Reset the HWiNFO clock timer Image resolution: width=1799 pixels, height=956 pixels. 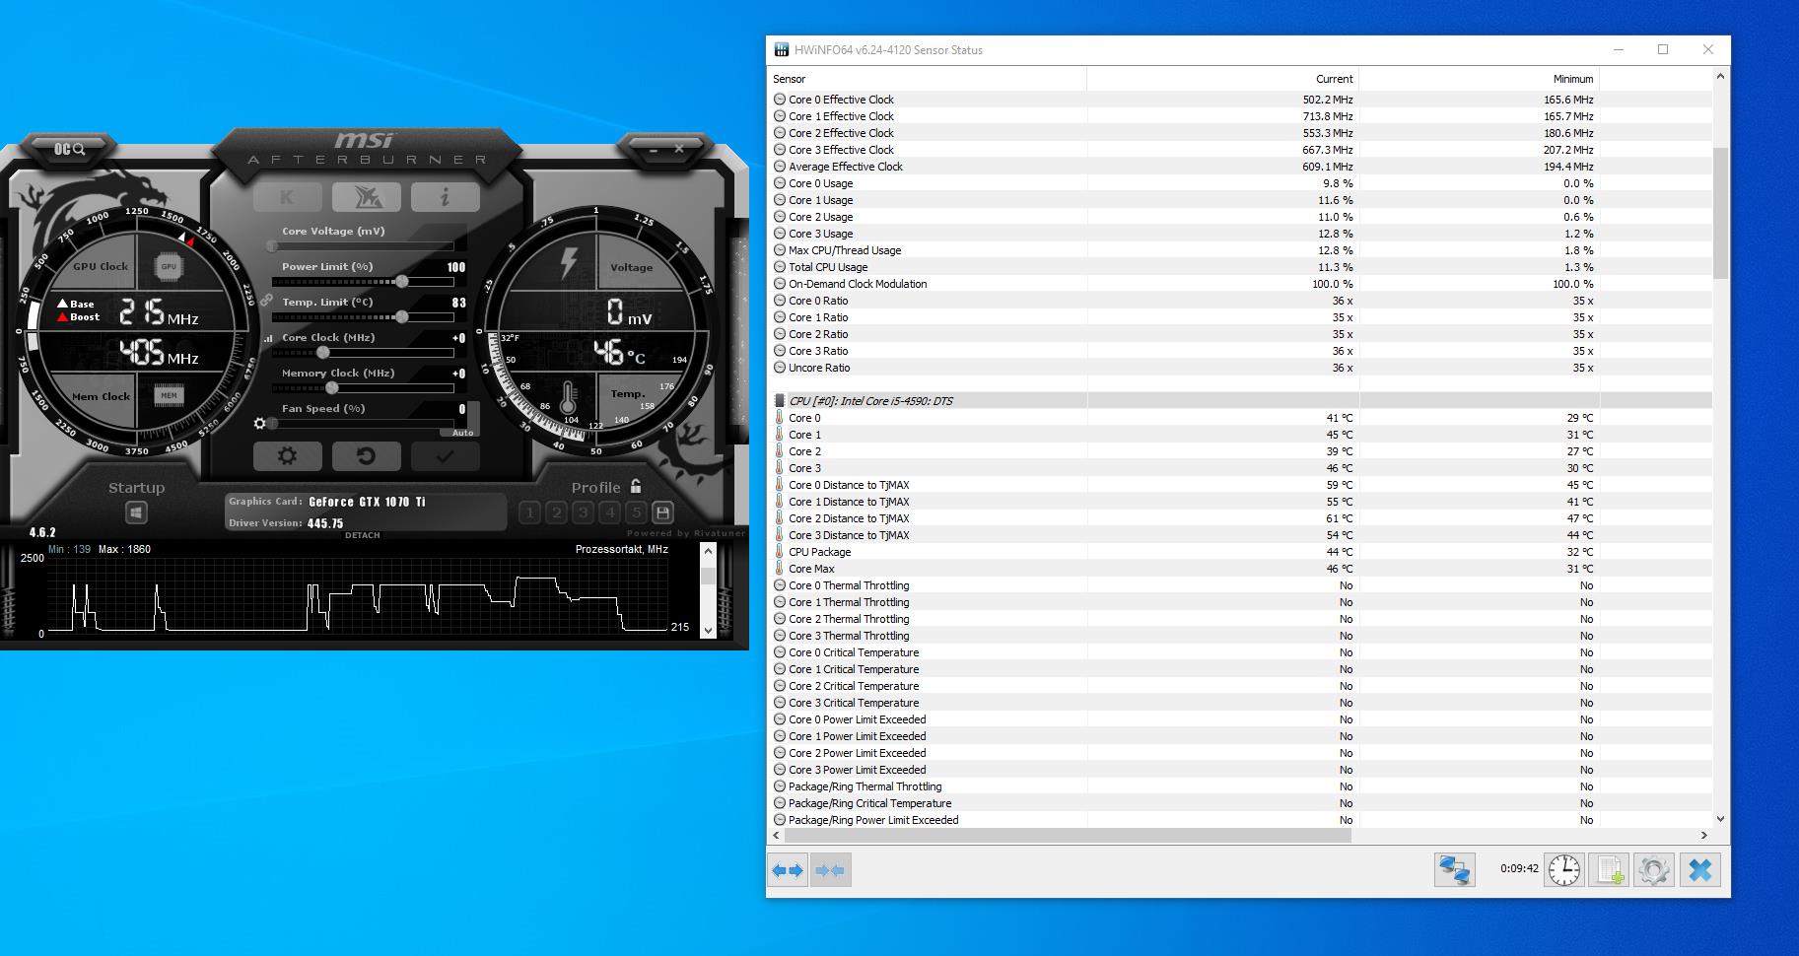[1564, 870]
